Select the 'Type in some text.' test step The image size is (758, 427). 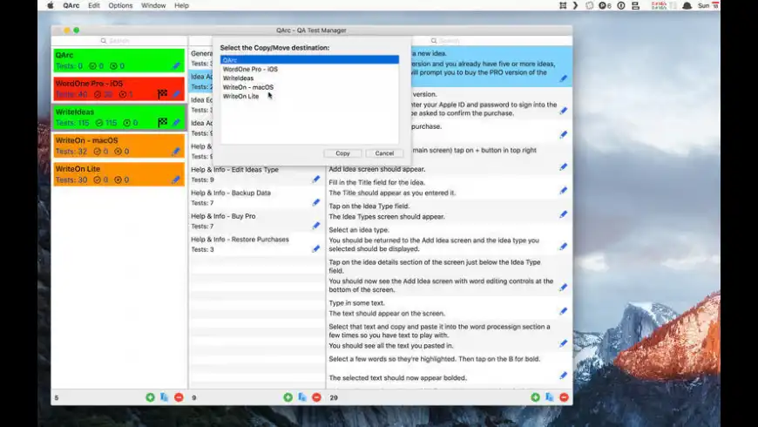pos(450,308)
